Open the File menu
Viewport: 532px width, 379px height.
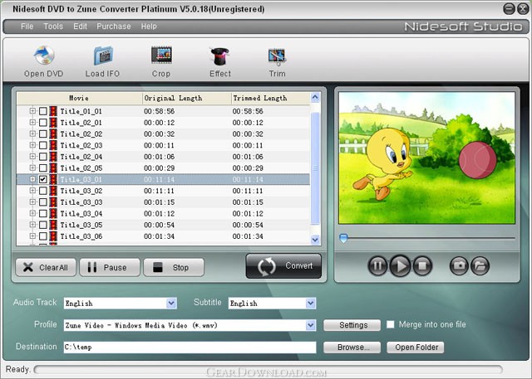27,27
